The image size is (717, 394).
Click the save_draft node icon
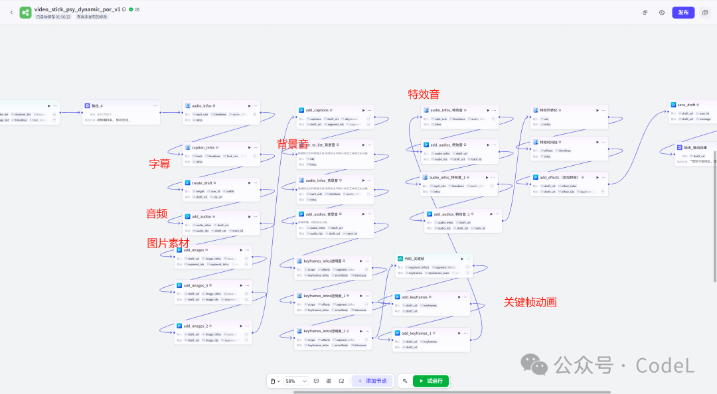(674, 105)
